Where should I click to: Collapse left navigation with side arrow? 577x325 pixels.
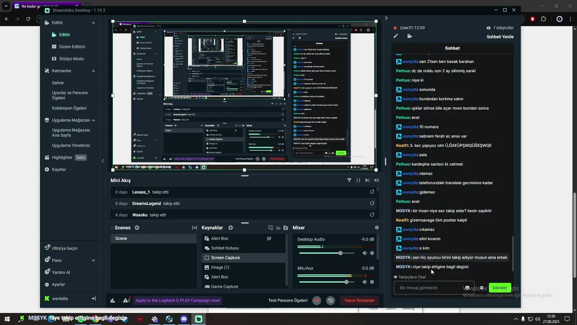coord(103,161)
